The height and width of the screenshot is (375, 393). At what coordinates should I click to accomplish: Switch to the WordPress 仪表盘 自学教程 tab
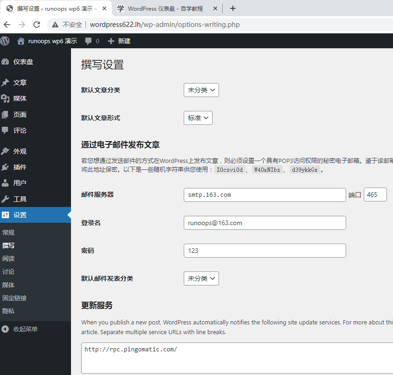(x=167, y=8)
